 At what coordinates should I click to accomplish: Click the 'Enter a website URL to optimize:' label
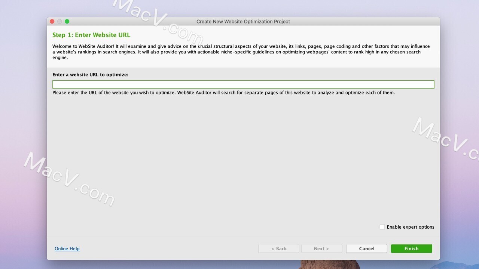[x=90, y=75]
